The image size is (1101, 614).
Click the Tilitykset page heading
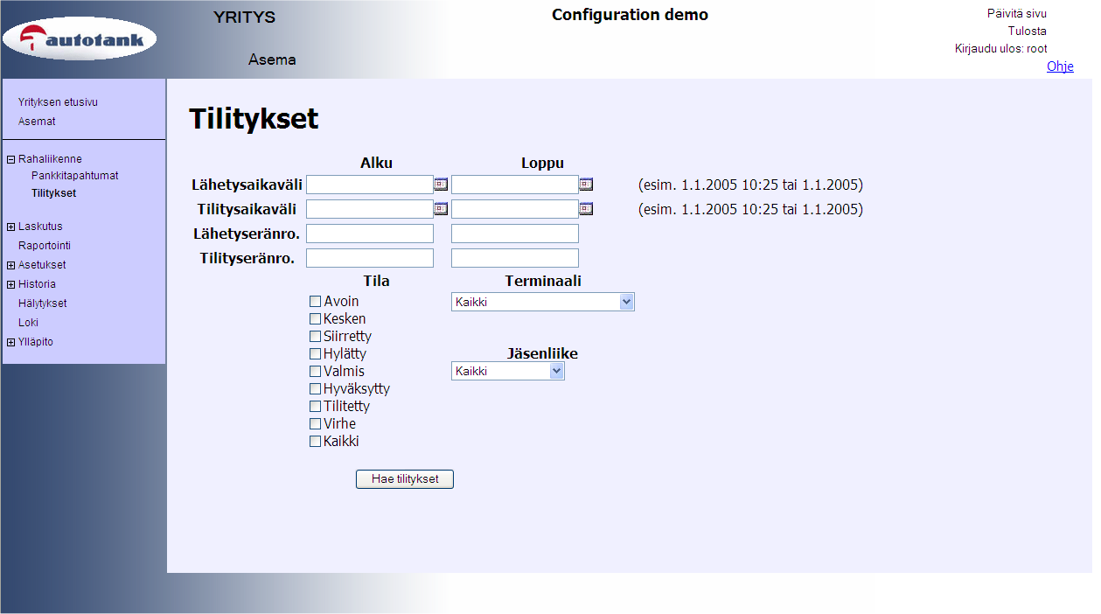254,119
